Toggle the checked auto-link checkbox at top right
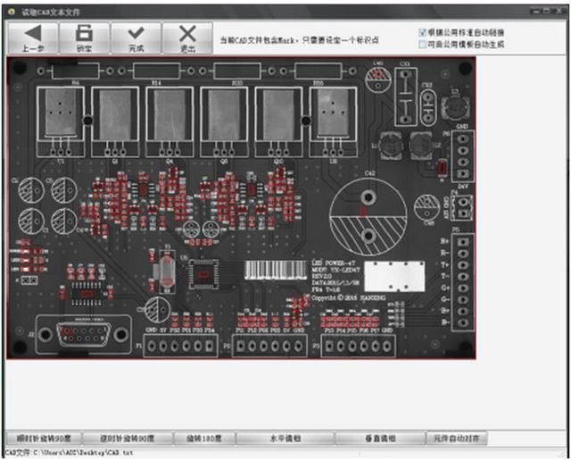Screen dimensions: 571x460 pos(422,32)
